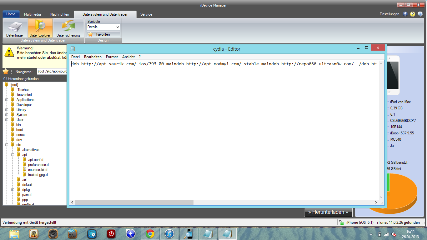The image size is (427, 240).
Task: Click the Favoriten star button
Action: 103,34
